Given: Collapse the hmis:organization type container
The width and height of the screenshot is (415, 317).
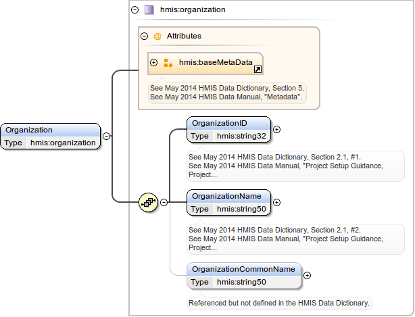Looking at the screenshot, I should pyautogui.click(x=135, y=10).
